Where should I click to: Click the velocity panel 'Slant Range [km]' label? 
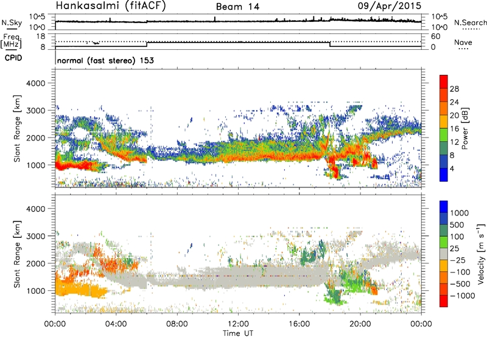[17, 254]
